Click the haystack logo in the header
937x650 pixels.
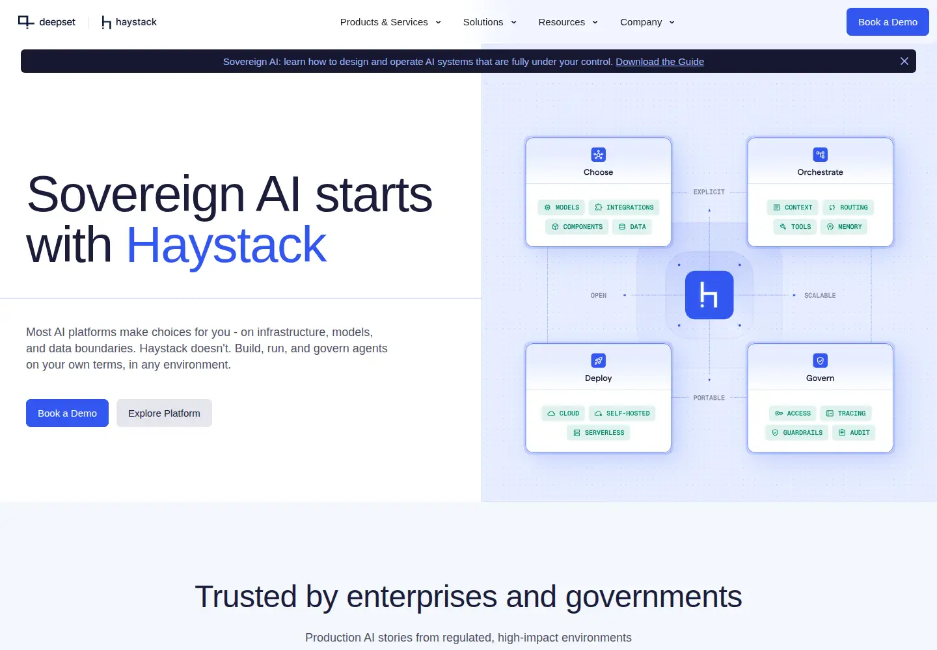point(129,22)
